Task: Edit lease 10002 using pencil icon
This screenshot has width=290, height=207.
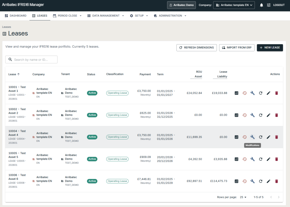Action: [x=268, y=115]
